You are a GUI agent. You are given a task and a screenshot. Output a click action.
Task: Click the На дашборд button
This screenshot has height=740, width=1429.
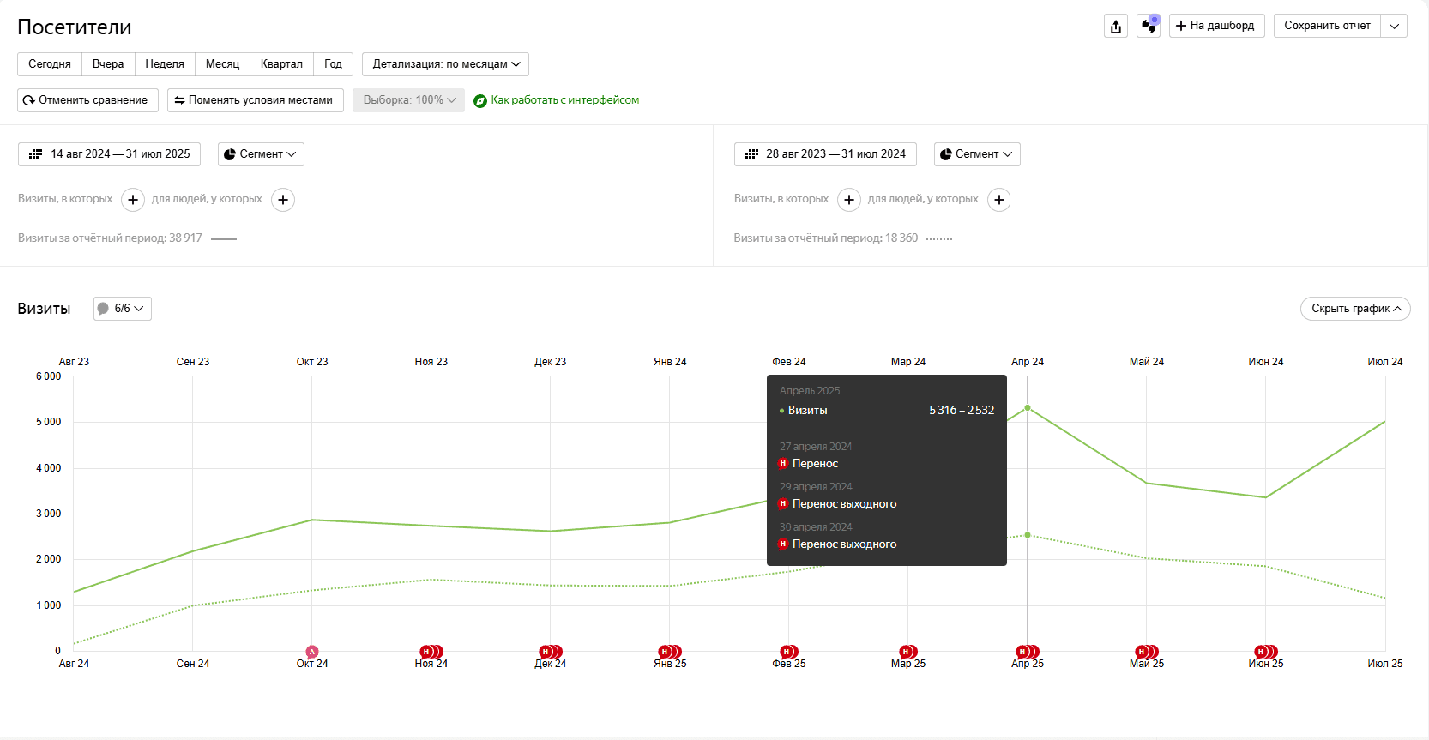click(1216, 26)
